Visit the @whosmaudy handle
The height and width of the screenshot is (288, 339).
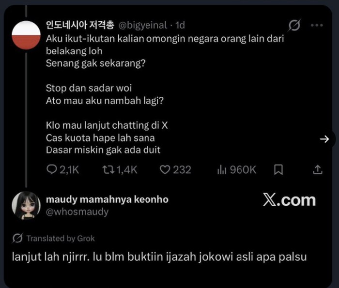click(77, 212)
